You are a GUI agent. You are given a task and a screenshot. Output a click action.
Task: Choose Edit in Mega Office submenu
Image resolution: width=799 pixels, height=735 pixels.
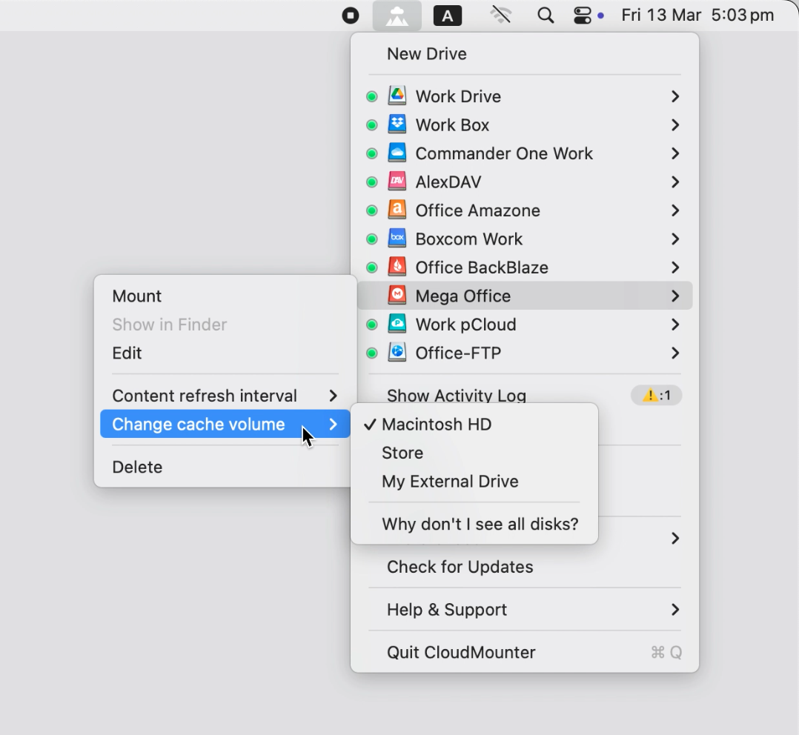click(225, 353)
